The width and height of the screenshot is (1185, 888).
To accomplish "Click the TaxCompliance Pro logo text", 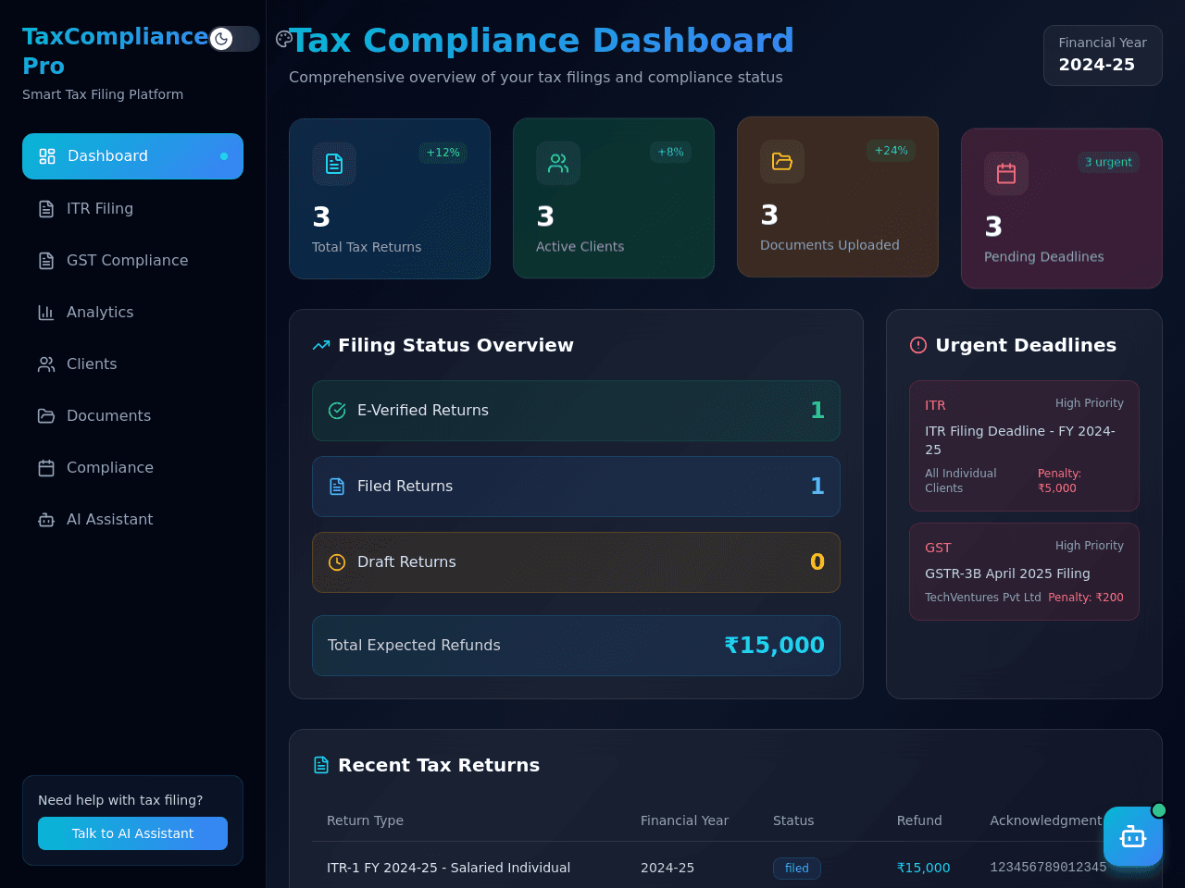I will [115, 51].
